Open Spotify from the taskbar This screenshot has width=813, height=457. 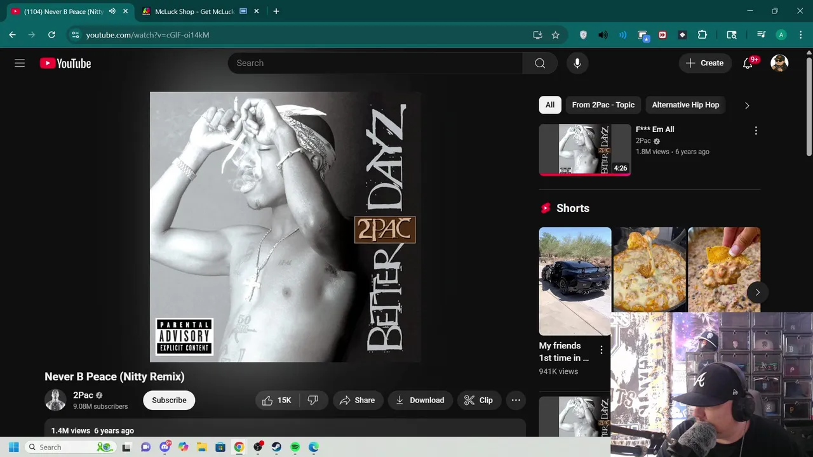click(x=295, y=447)
